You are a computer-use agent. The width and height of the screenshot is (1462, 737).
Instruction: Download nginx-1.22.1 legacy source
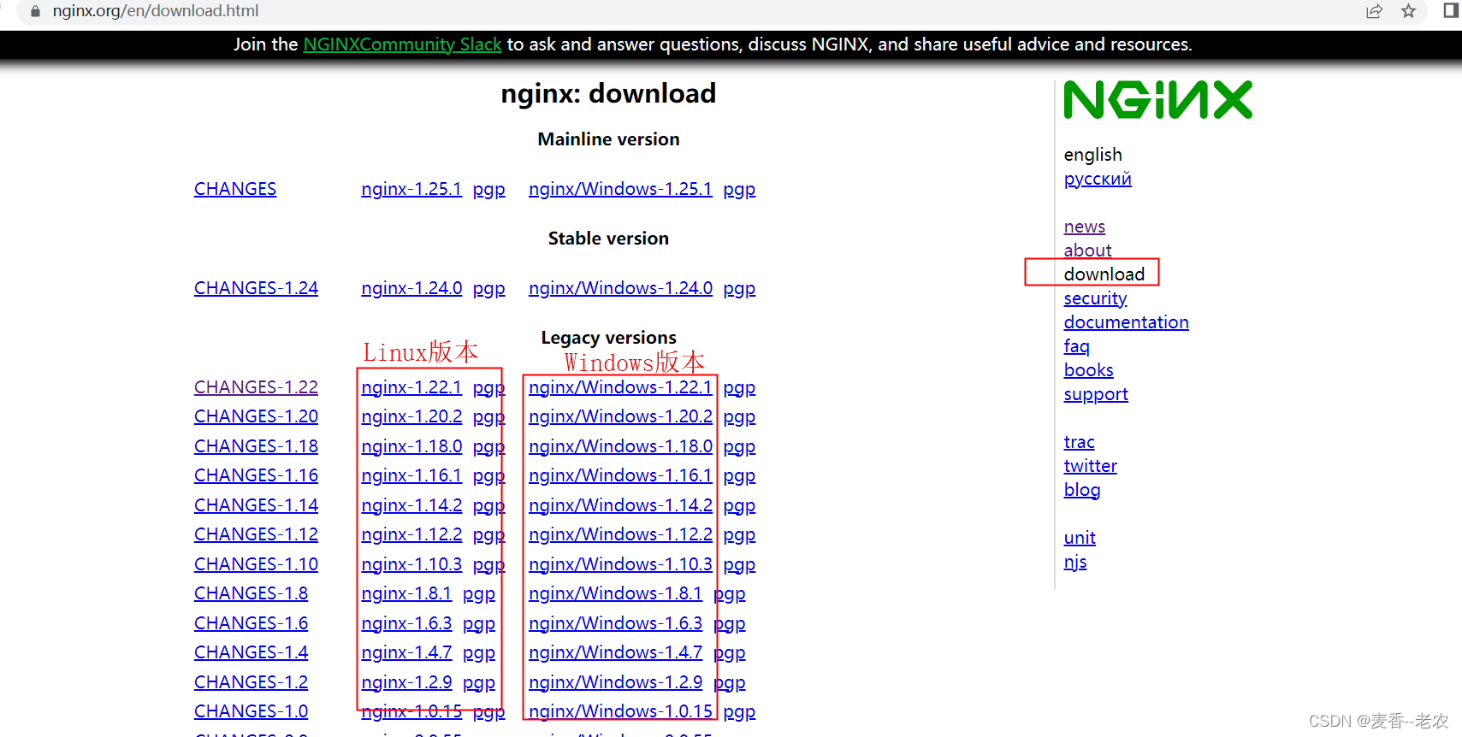pos(411,387)
